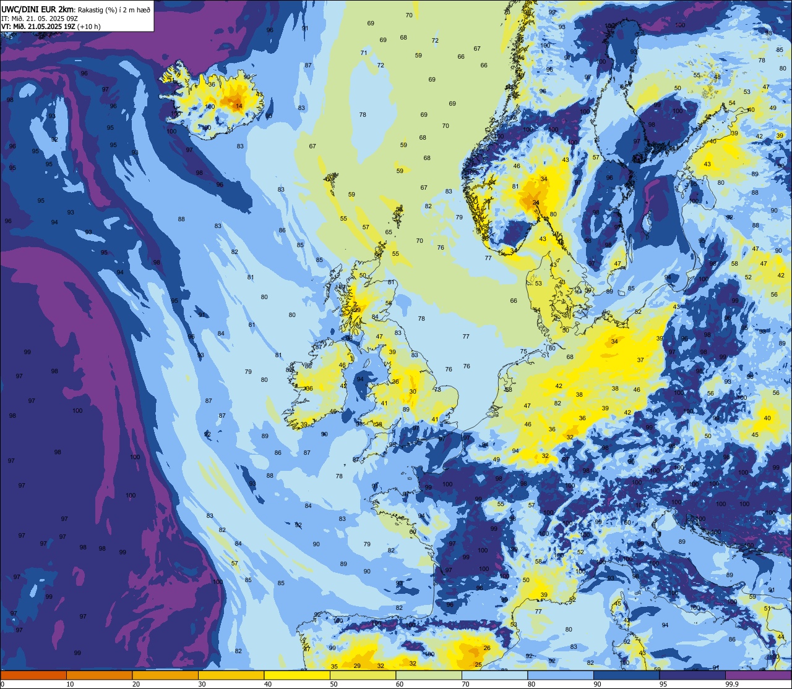Click the dark orange 0–10 legend swatch
Viewport: 792px width, 689px height.
coord(33,675)
